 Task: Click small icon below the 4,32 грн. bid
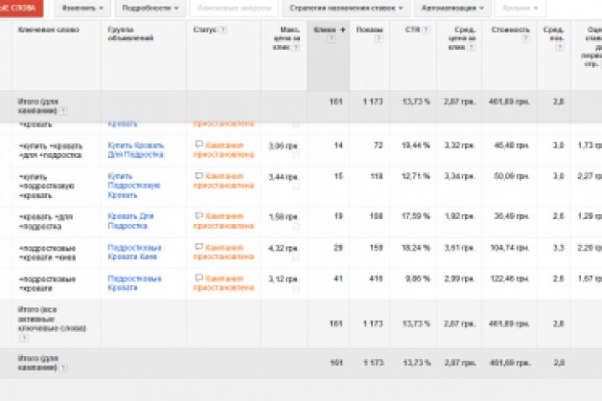click(296, 257)
